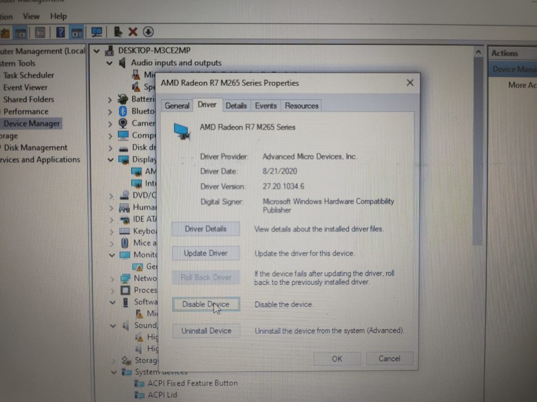Expand the Disk drives node
This screenshot has width=537, height=402.
[110, 148]
